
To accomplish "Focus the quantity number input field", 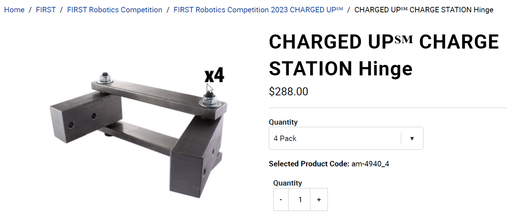I will (x=299, y=199).
